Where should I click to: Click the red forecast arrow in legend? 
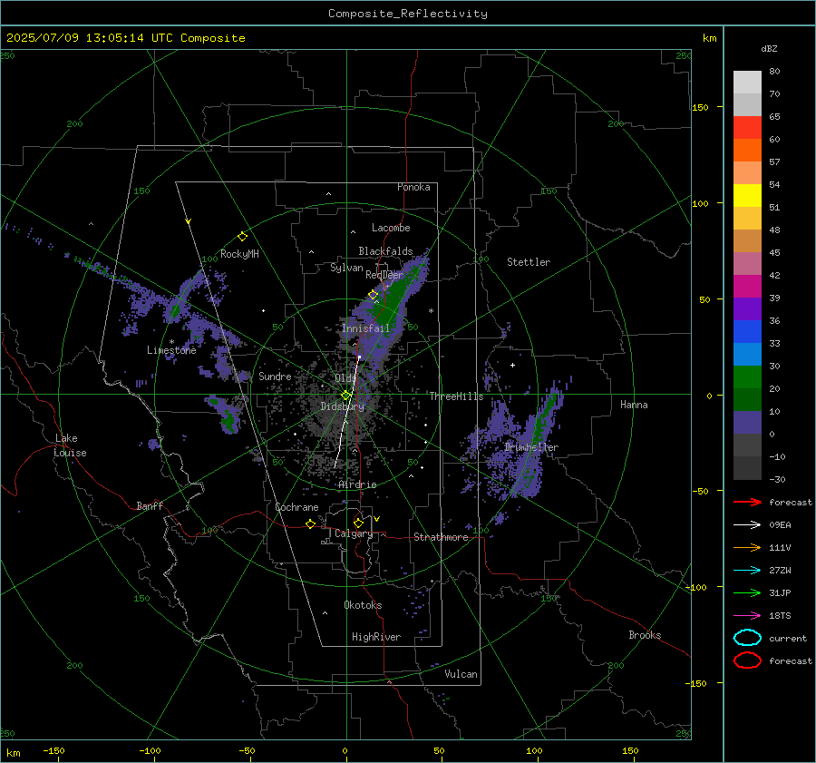click(747, 502)
